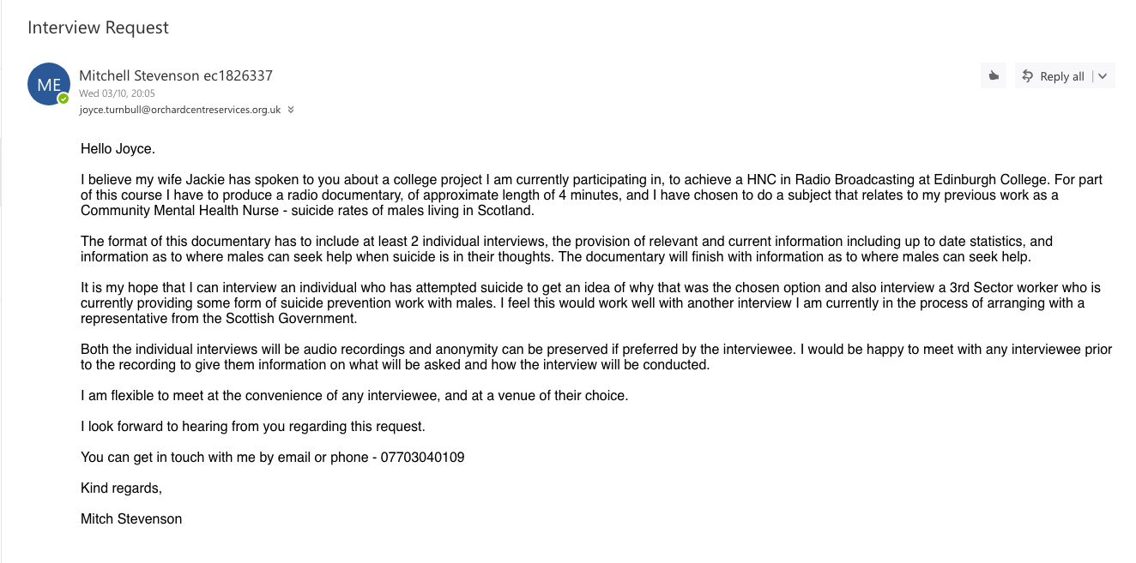This screenshot has height=563, width=1136.
Task: Click the sender name Mitchell Stevenson ec1826337
Action: tap(175, 75)
